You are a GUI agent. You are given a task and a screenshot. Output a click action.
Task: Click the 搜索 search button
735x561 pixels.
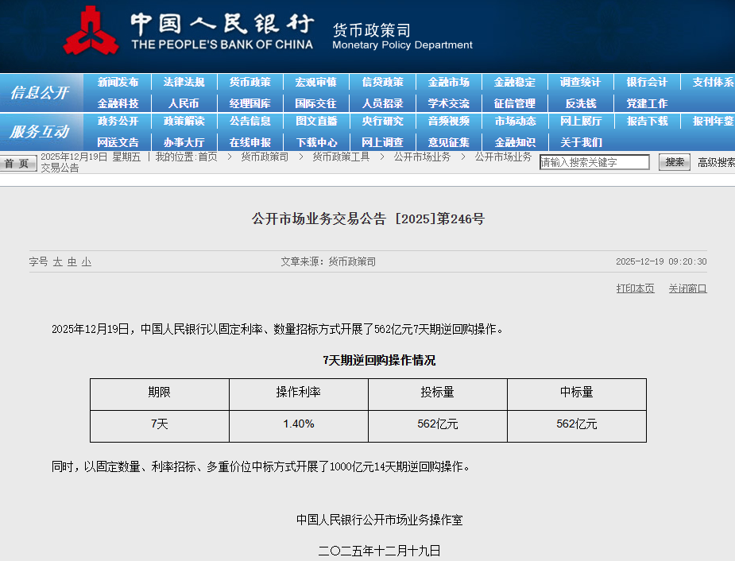tap(674, 162)
